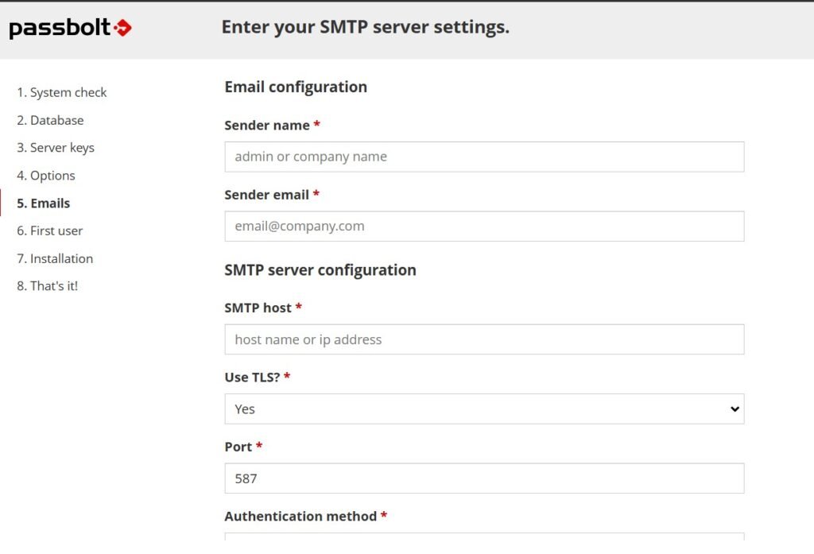Viewport: 814px width, 554px height.
Task: Focus the Sender name input field
Action: pos(484,157)
